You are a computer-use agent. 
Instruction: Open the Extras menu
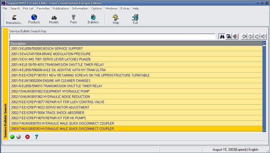point(125,8)
